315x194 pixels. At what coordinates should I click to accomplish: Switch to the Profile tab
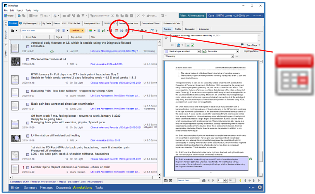click(x=178, y=29)
